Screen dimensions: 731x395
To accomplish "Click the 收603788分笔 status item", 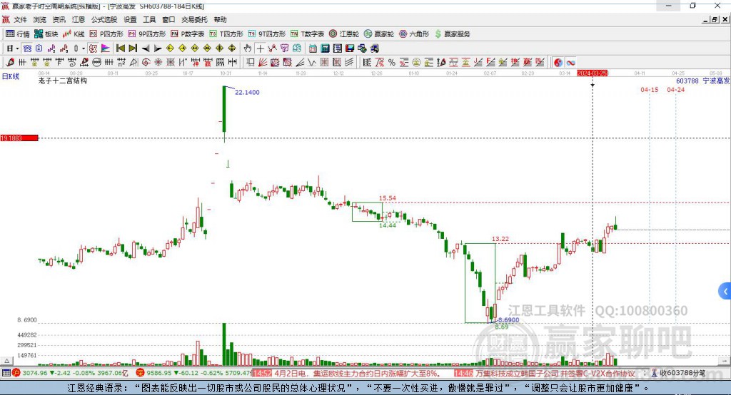I will pyautogui.click(x=678, y=373).
